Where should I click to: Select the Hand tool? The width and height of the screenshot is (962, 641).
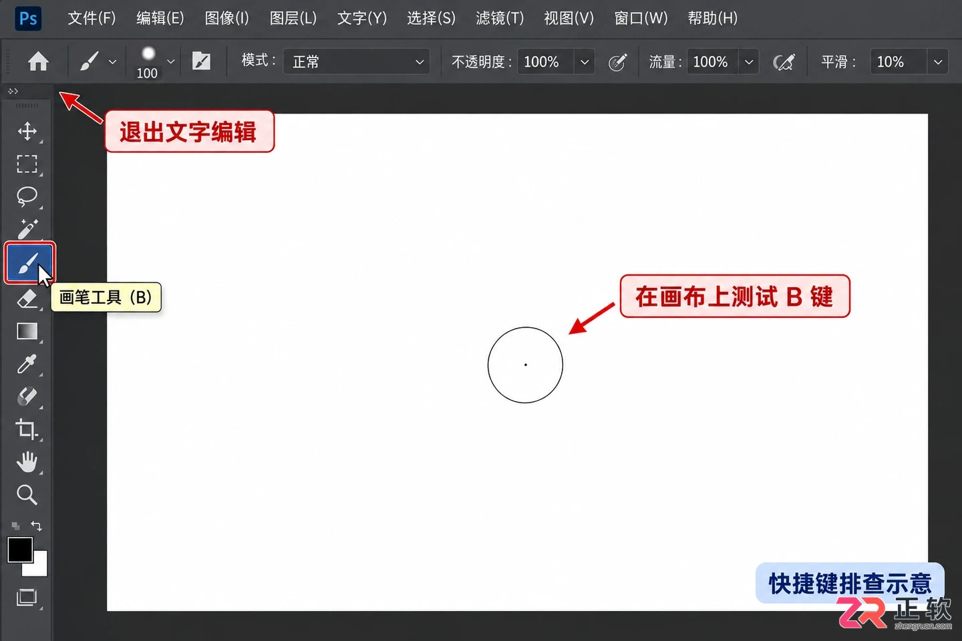tap(27, 462)
